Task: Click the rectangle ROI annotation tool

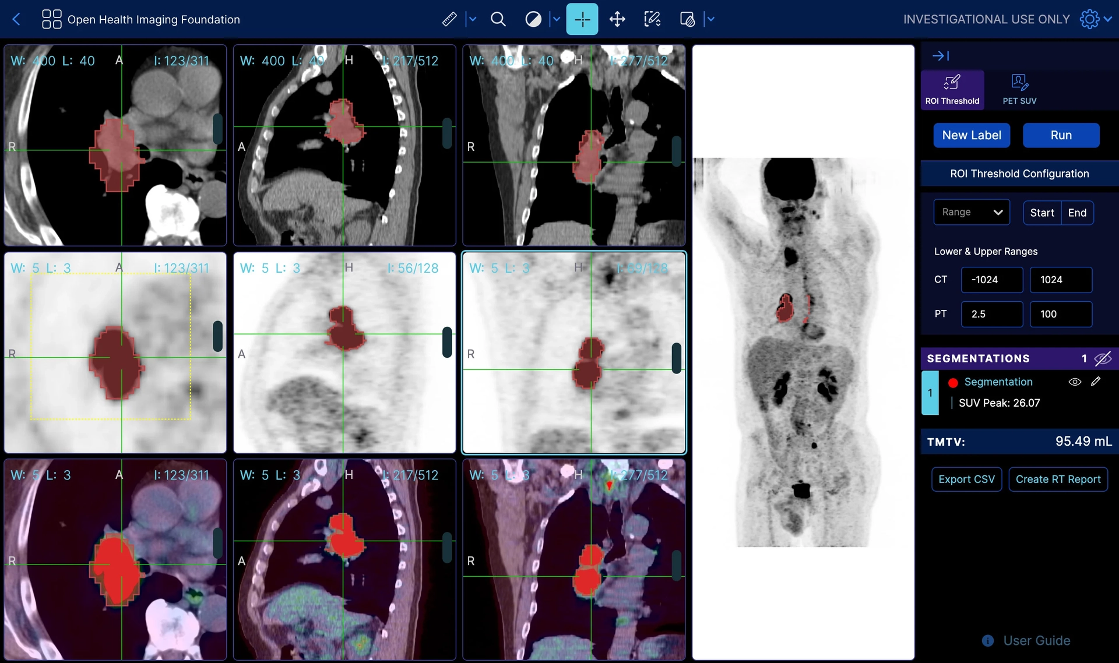Action: (652, 19)
